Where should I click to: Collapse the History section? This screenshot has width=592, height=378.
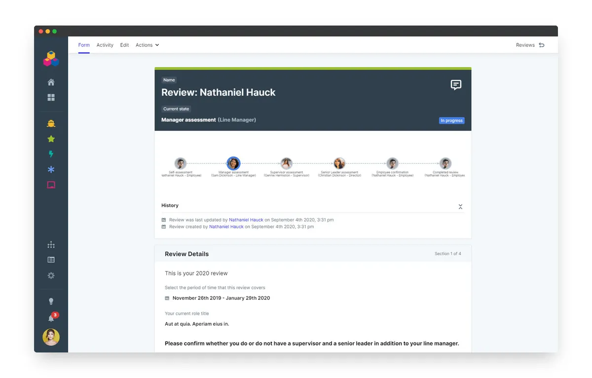pyautogui.click(x=460, y=206)
